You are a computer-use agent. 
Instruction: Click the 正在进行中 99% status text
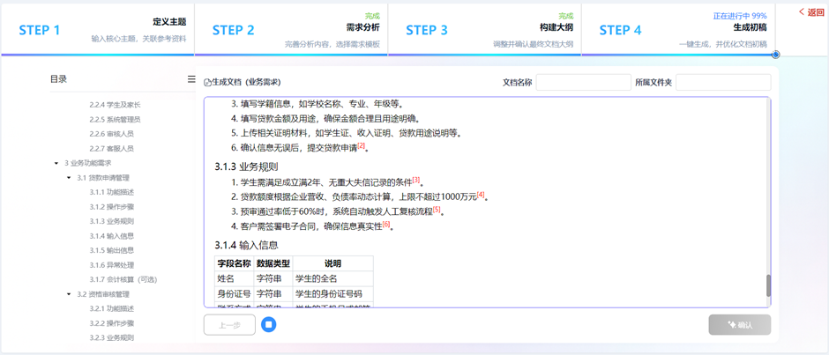(x=740, y=16)
